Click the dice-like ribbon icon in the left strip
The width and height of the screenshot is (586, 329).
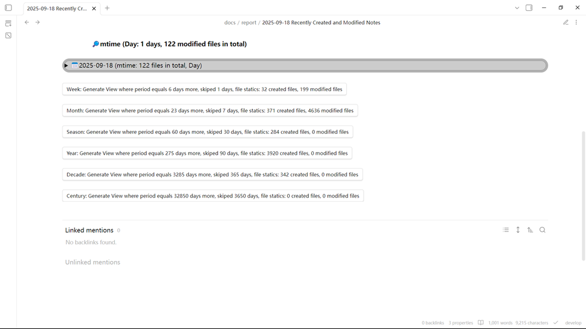click(8, 35)
